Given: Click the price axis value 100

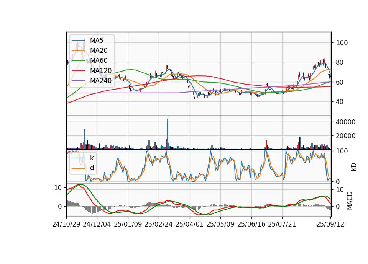Looking at the screenshot, I should click(x=342, y=43).
